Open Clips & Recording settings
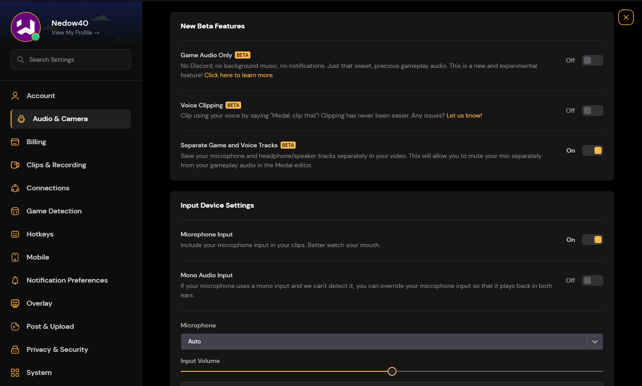This screenshot has height=386, width=642. pos(71,165)
